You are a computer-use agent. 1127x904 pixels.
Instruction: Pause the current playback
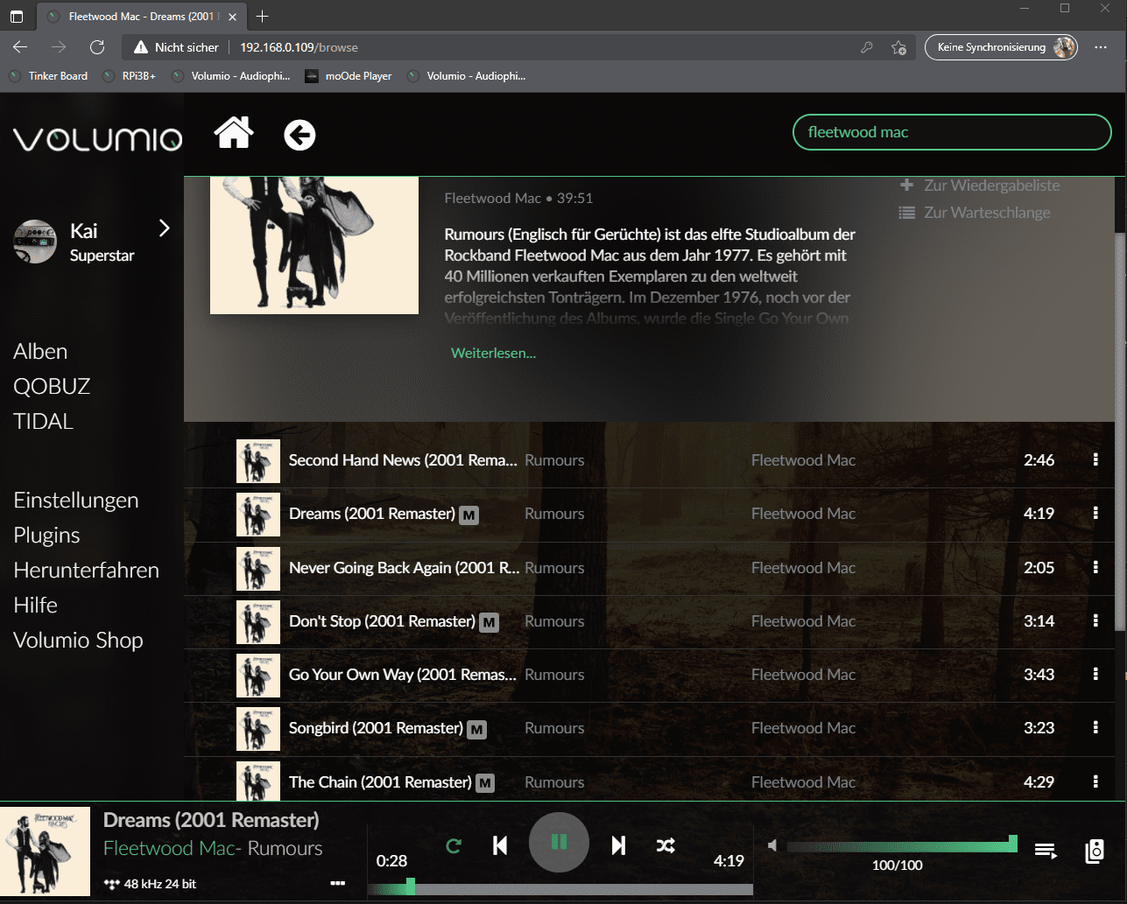pyautogui.click(x=559, y=843)
